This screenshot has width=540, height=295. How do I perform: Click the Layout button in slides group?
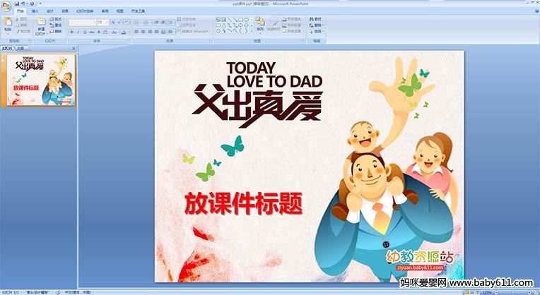coord(57,20)
